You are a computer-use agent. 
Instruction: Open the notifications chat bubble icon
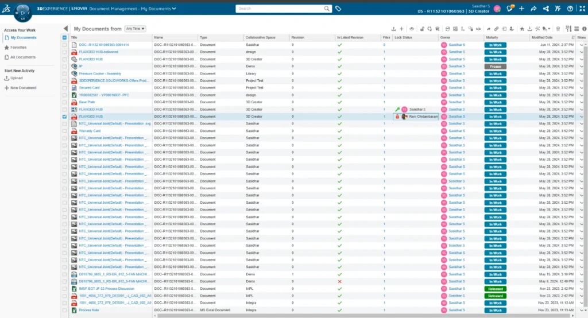pos(510,8)
